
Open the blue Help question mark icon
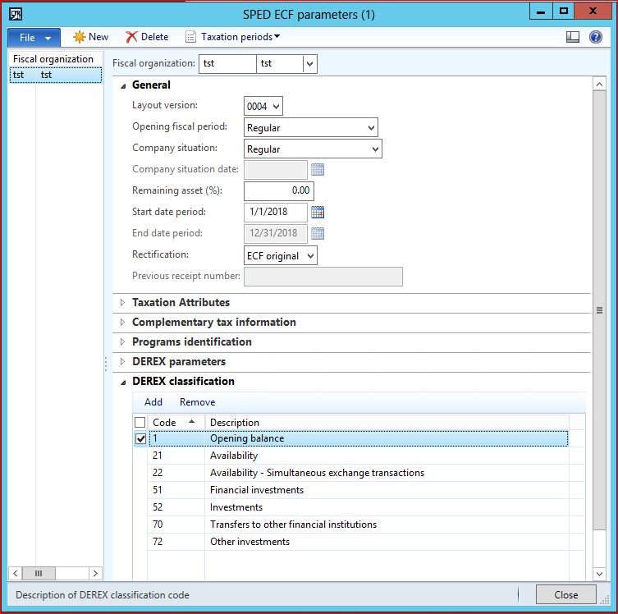coord(596,37)
